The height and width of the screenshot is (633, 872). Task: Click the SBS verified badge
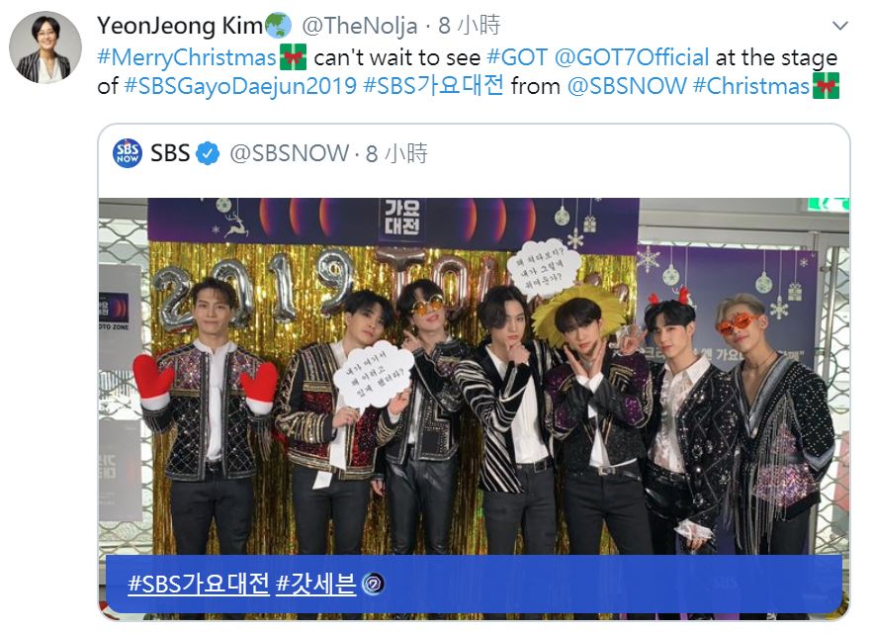tap(208, 153)
